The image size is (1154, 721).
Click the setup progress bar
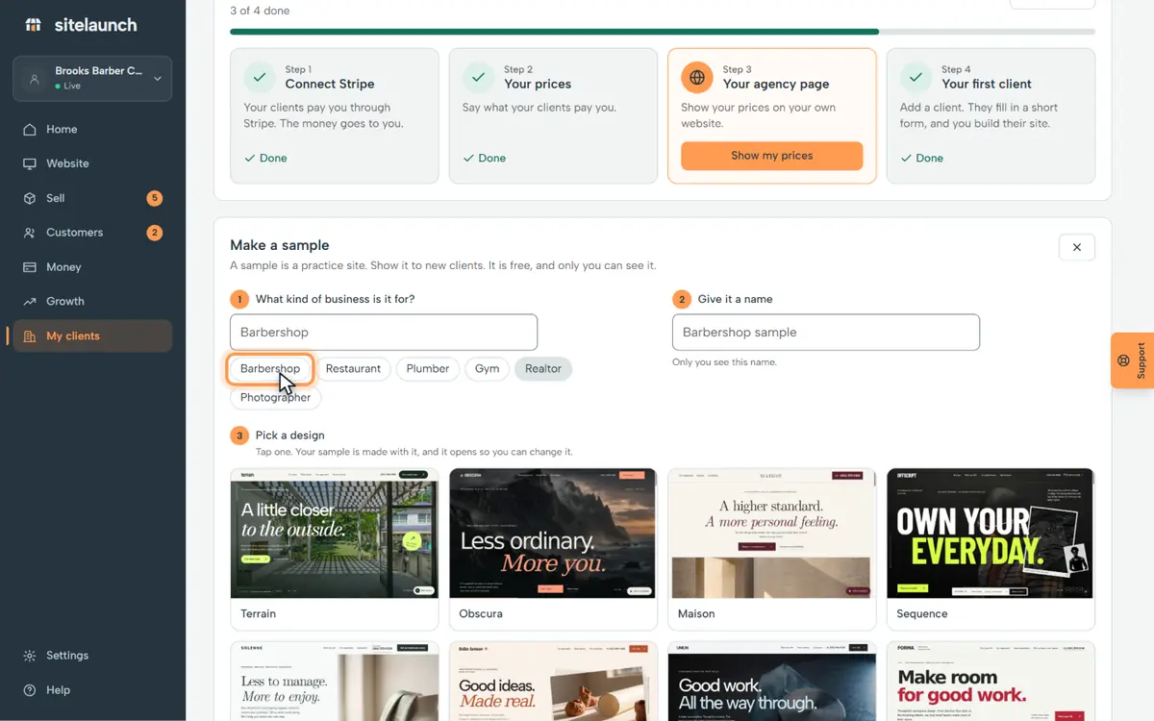click(x=663, y=32)
